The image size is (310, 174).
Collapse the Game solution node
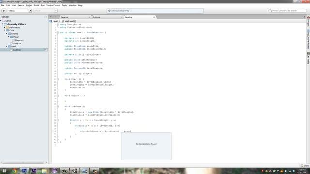point(1,21)
